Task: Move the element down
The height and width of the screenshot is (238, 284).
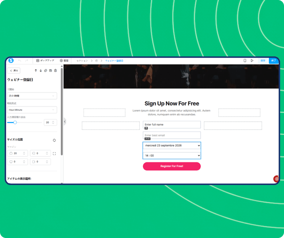Action: (x=41, y=71)
